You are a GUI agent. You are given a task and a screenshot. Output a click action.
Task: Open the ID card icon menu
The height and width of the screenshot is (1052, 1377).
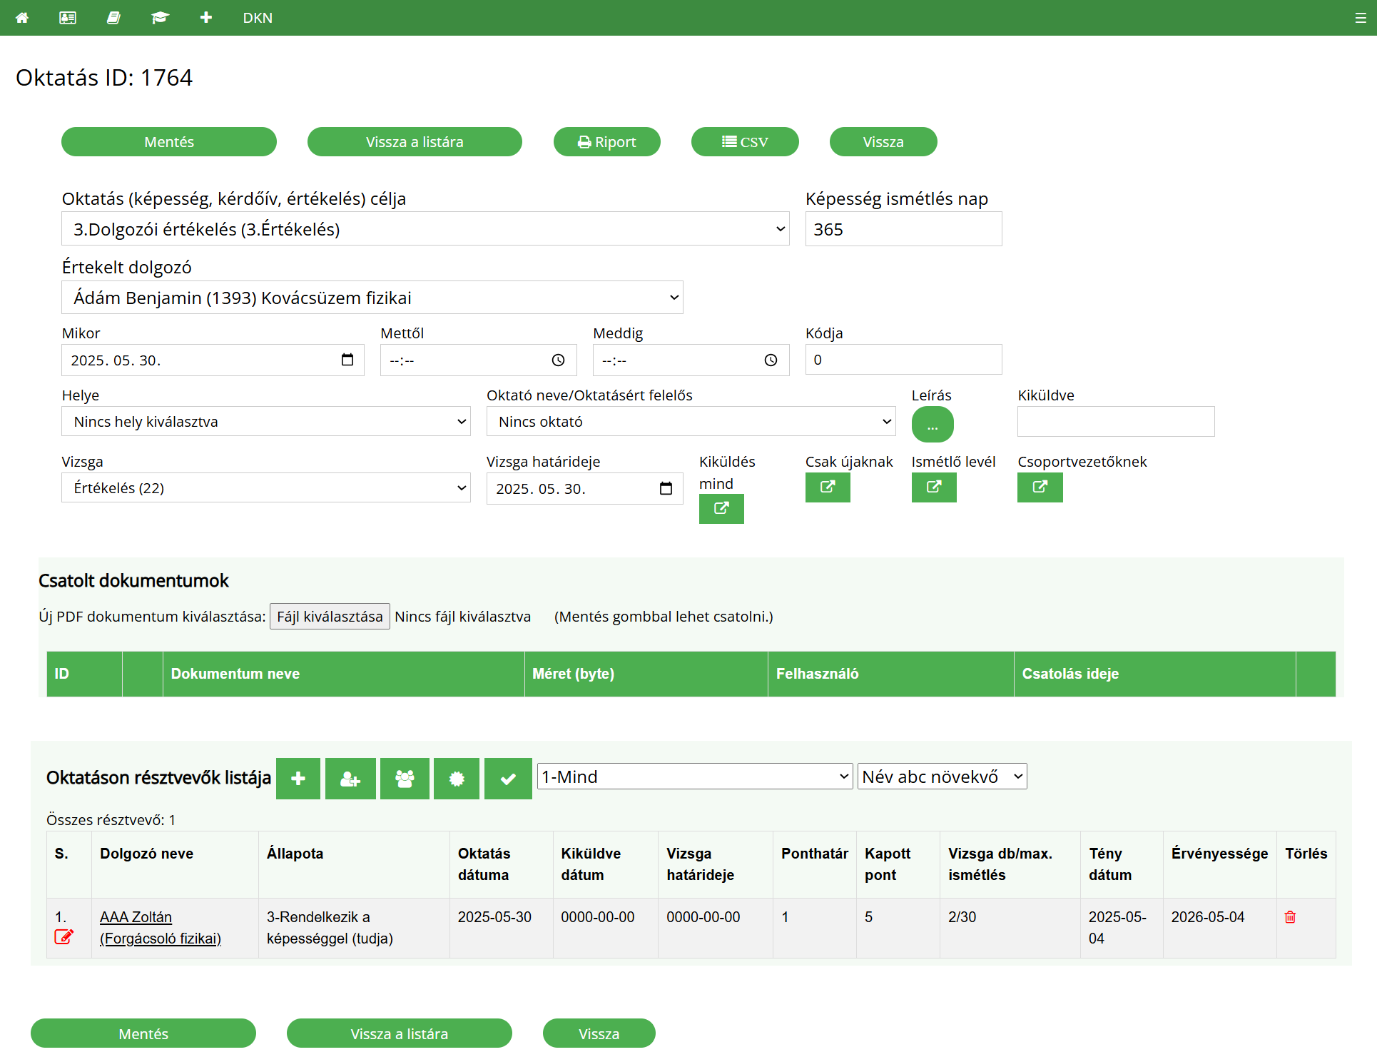coord(68,18)
